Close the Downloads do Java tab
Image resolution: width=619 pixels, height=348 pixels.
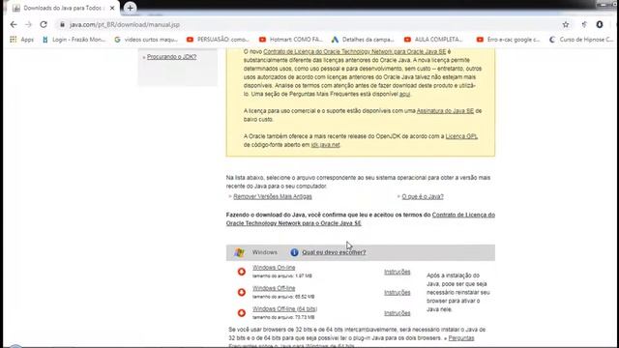[112, 8]
